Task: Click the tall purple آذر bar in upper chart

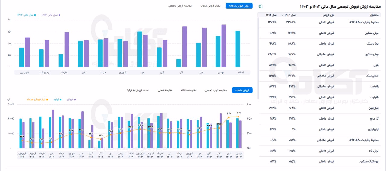Action: [x=185, y=47]
